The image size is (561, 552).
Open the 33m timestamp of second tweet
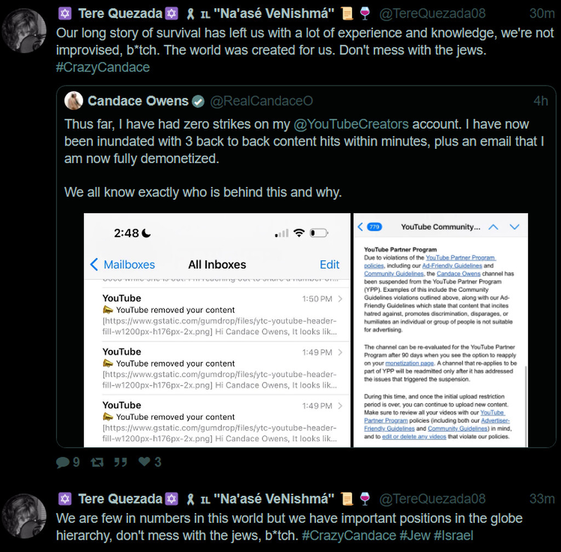(542, 499)
